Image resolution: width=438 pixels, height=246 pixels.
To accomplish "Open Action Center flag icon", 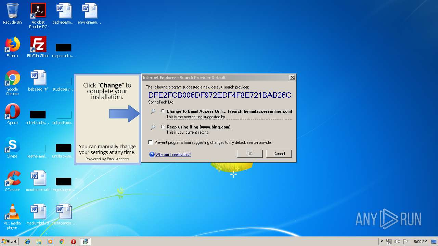I will [x=405, y=242].
